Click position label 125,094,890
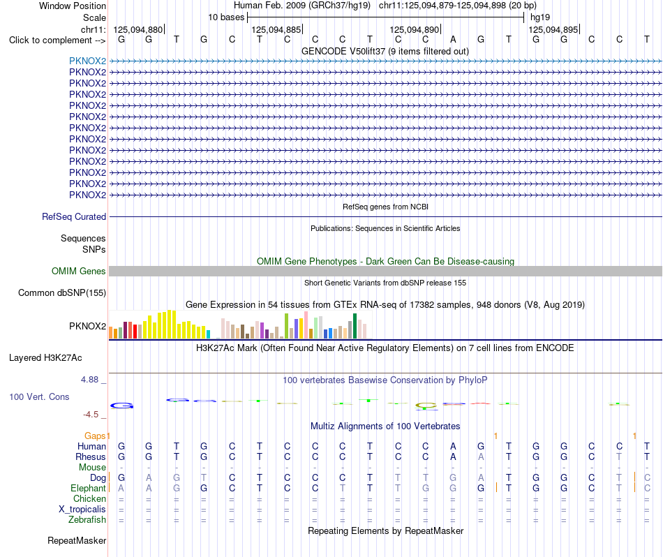The height and width of the screenshot is (557, 663). pyautogui.click(x=415, y=29)
